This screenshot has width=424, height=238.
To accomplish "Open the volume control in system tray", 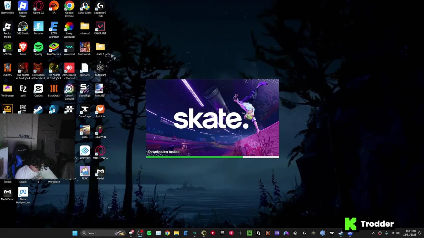I will pos(398,233).
